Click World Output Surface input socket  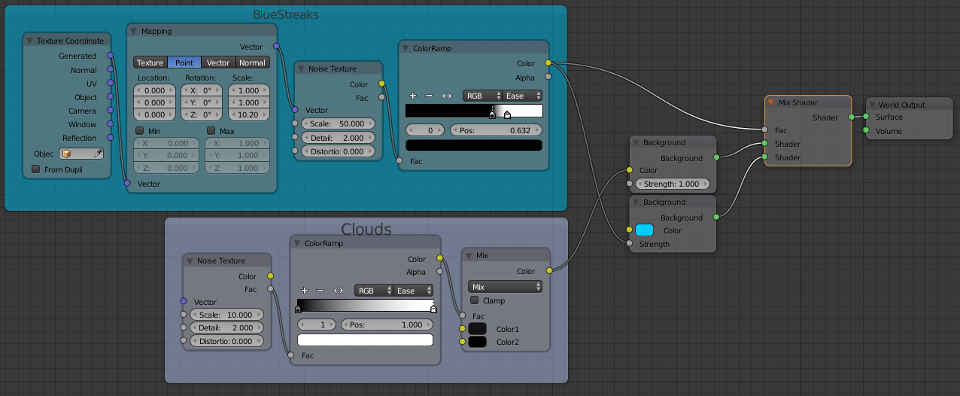pos(866,117)
